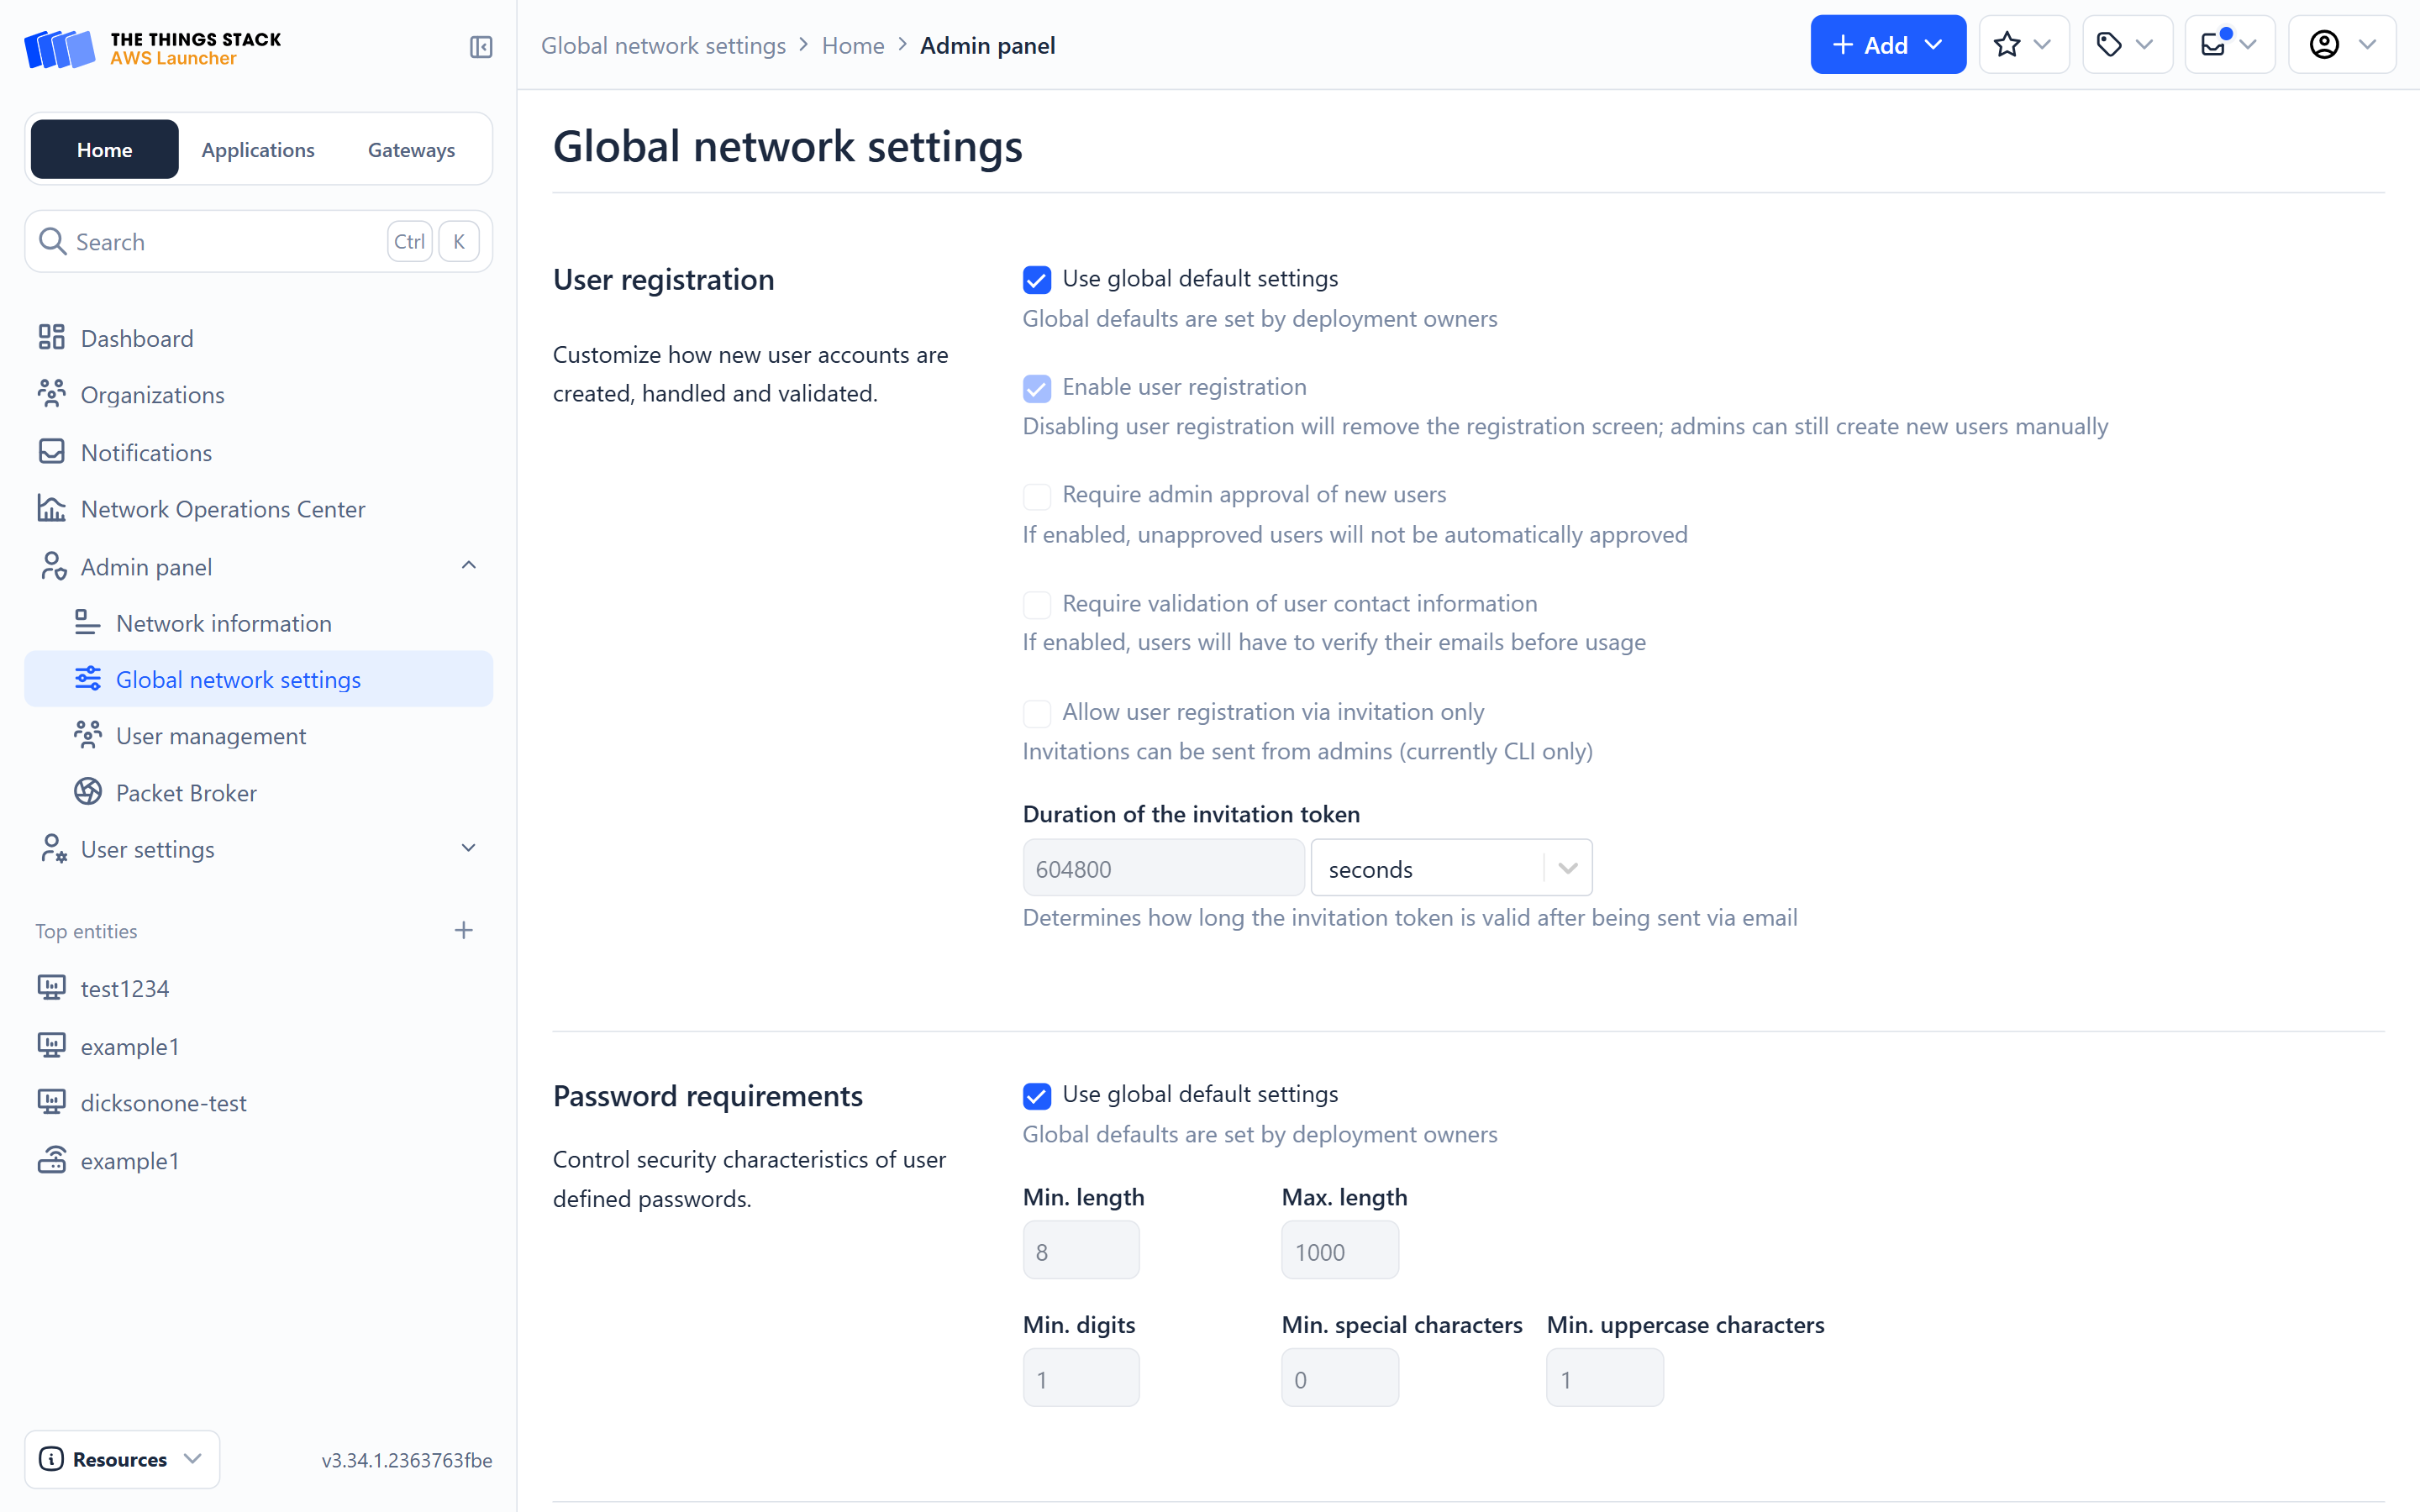Collapse the sidebar with the panel icon
Image resolution: width=2420 pixels, height=1512 pixels.
coord(481,47)
